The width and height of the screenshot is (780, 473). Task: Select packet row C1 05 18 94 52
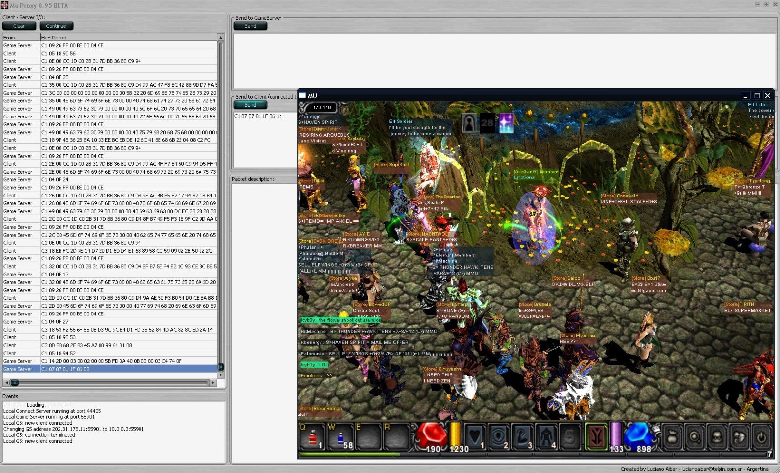110,353
